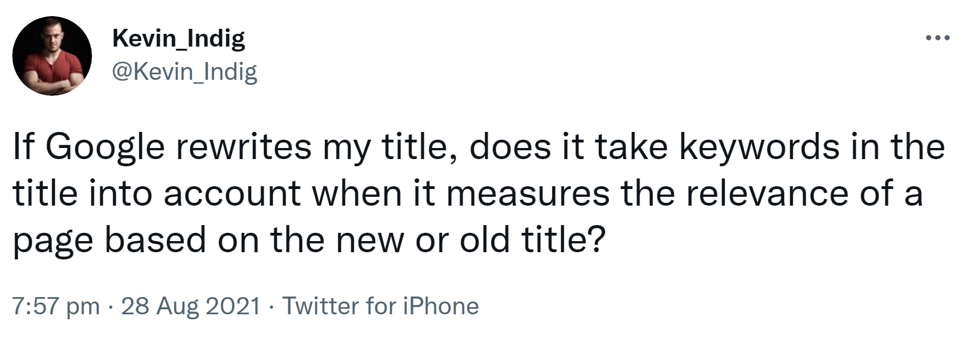The height and width of the screenshot is (342, 972).
Task: Click the word "based" in the tweet
Action: click(155, 239)
